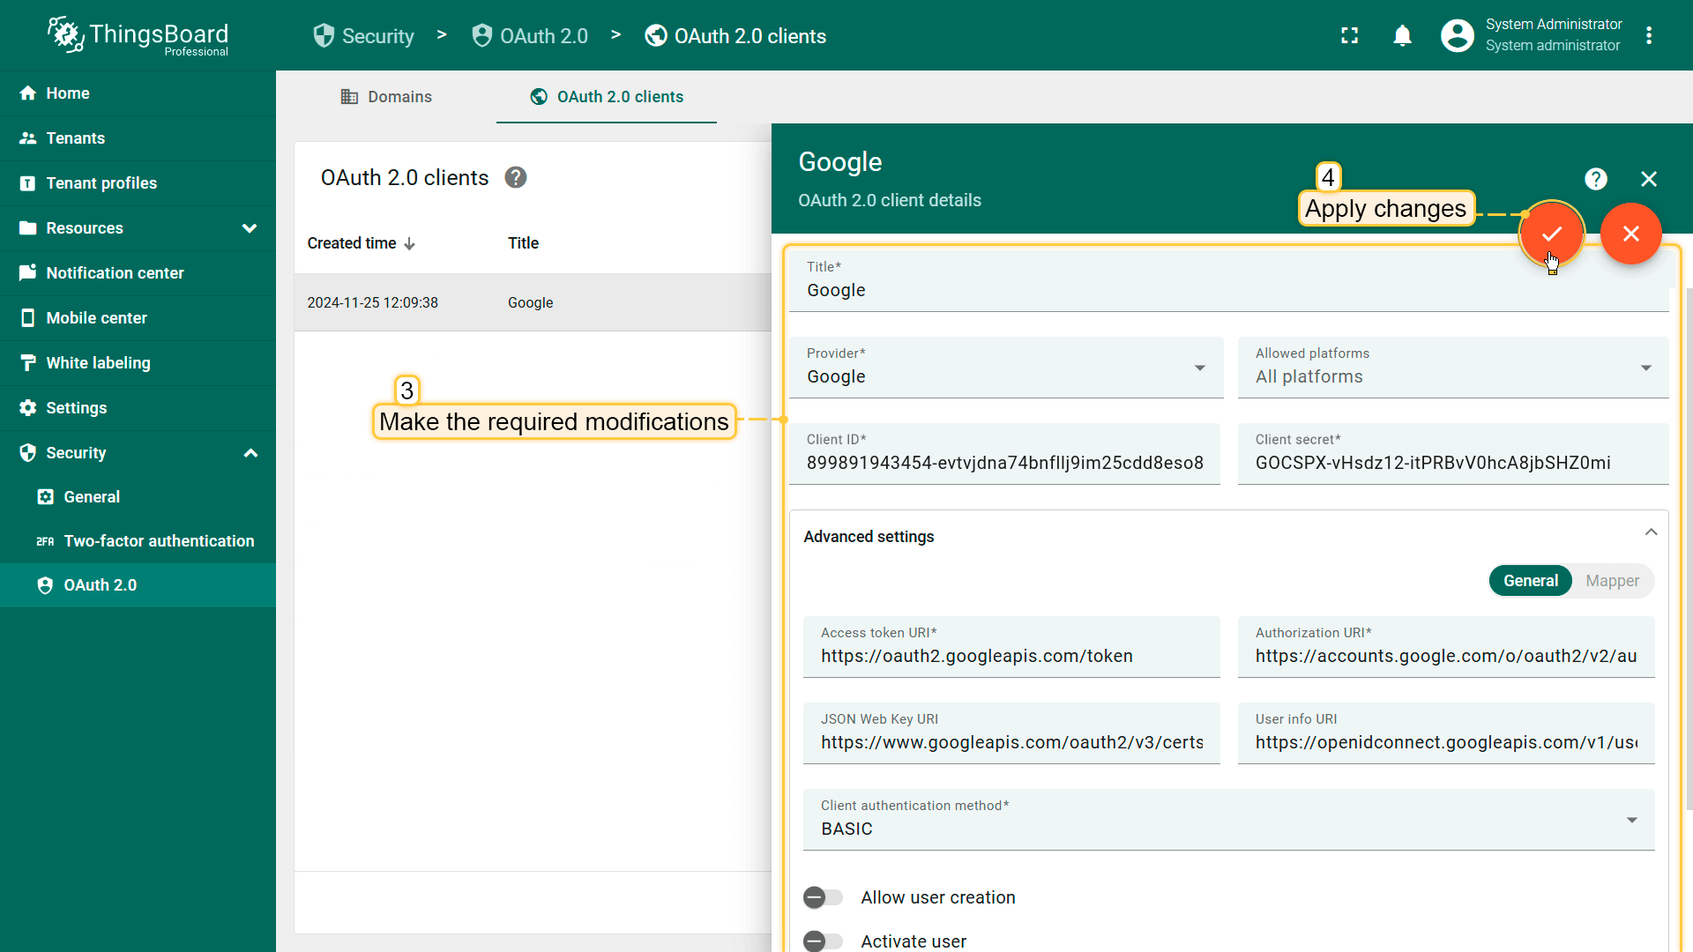Image resolution: width=1693 pixels, height=952 pixels.
Task: Open the Client authentication method dropdown
Action: coord(1227,820)
